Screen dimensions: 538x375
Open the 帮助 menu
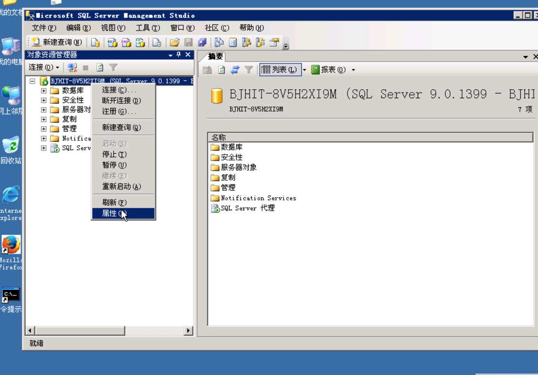point(252,28)
